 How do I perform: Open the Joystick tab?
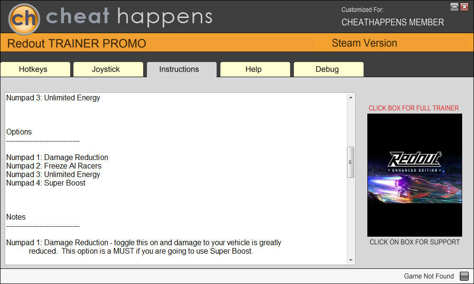tap(108, 70)
